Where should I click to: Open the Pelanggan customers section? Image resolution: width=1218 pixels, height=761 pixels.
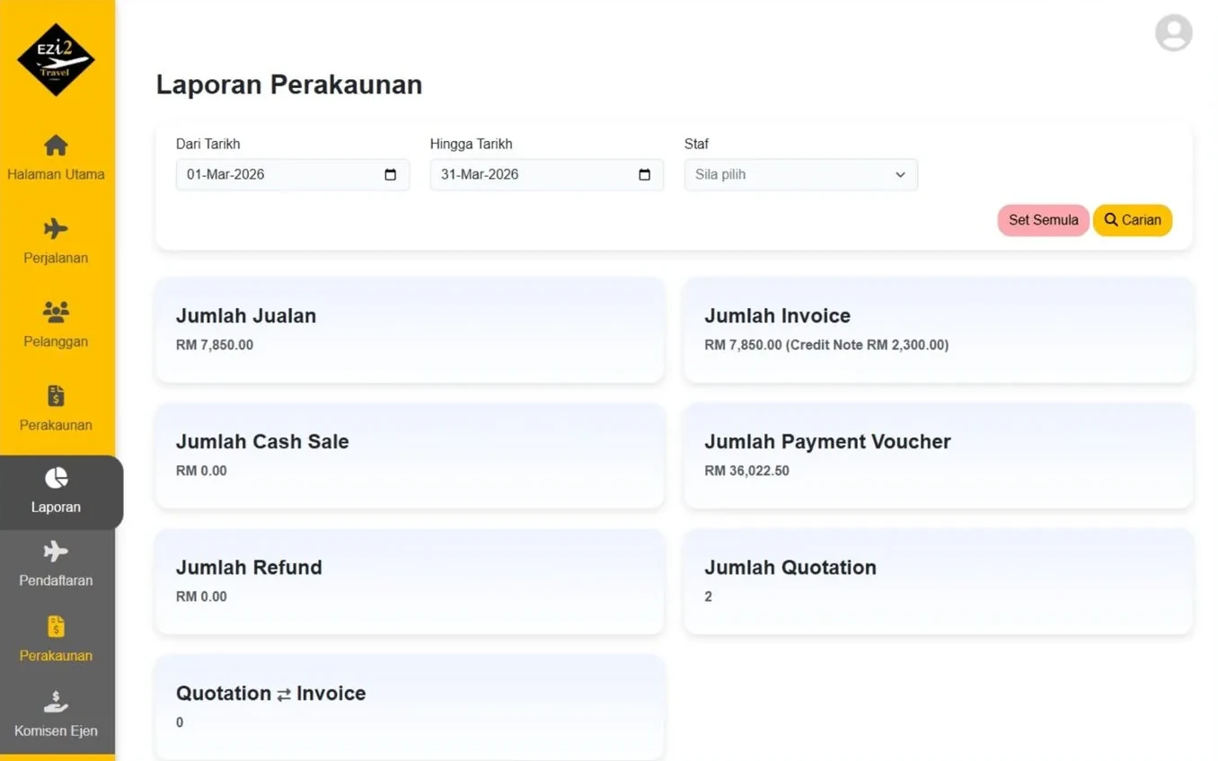click(56, 324)
